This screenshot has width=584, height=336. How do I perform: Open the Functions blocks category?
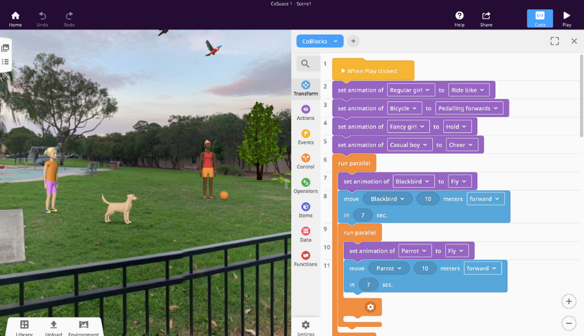(306, 259)
